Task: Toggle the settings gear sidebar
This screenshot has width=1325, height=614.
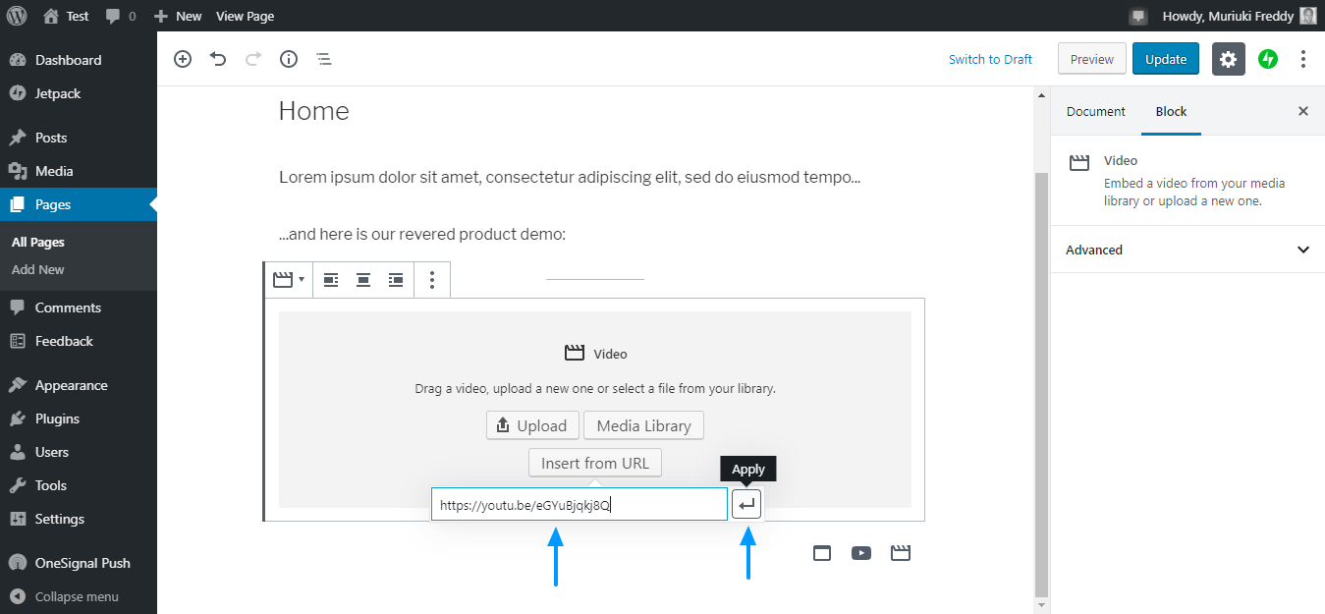Action: (x=1228, y=59)
